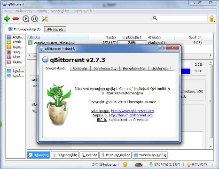The width and height of the screenshot is (219, 169).
Task: Click the Seed-եր column header
Action: point(188,38)
